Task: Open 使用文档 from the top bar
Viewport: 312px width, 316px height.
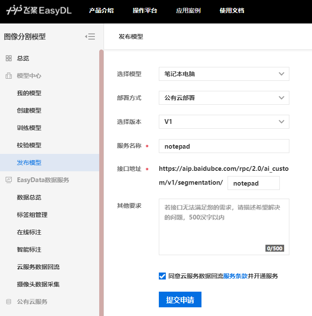Action: 231,11
